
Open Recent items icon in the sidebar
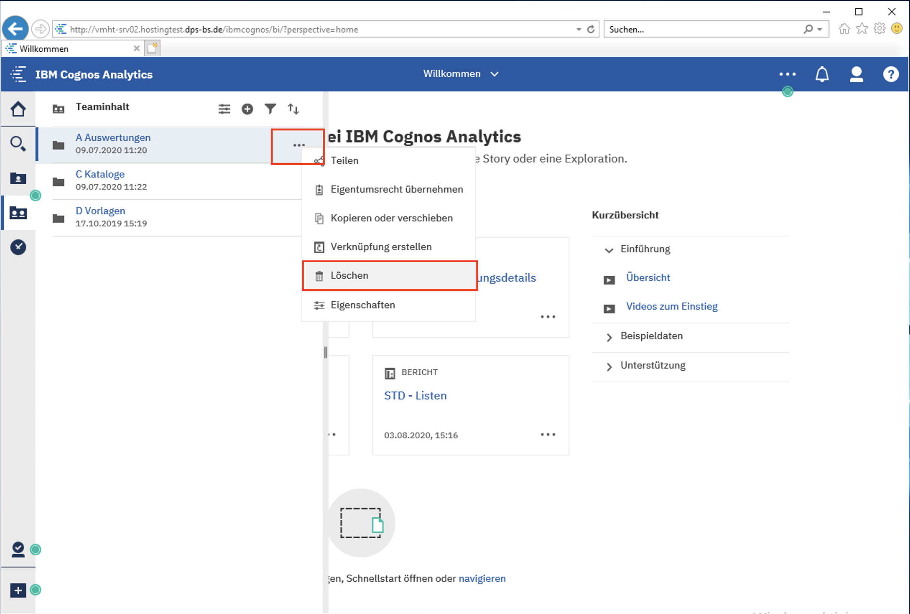tap(18, 247)
